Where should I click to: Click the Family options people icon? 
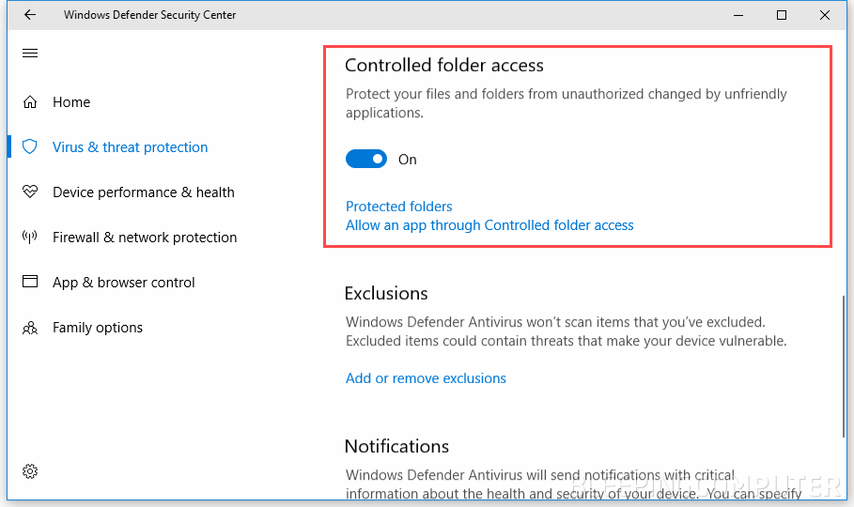30,328
